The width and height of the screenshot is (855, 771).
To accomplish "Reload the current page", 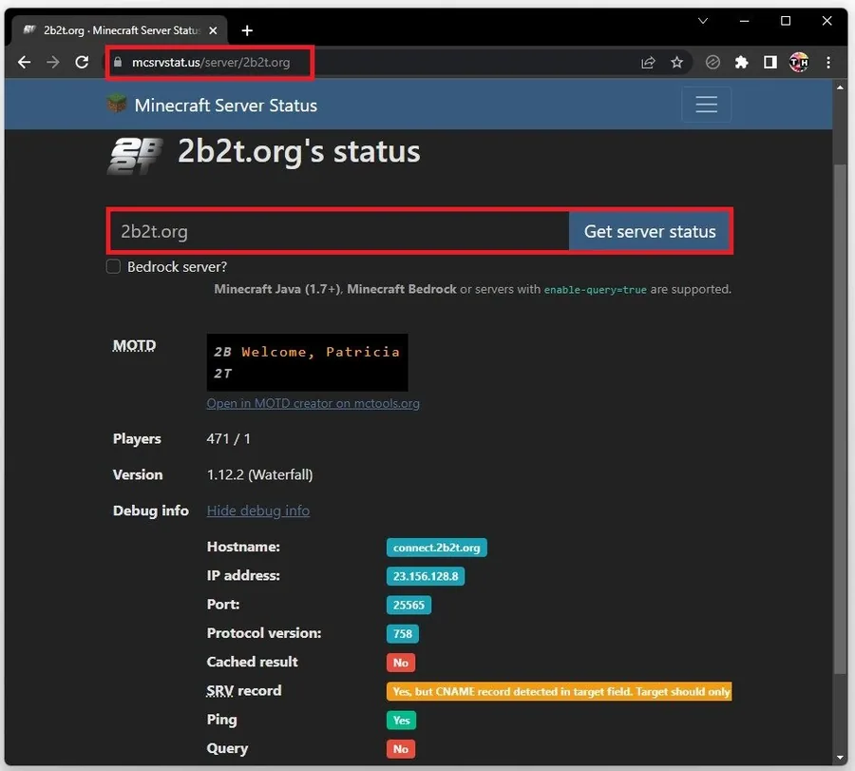I will point(82,62).
